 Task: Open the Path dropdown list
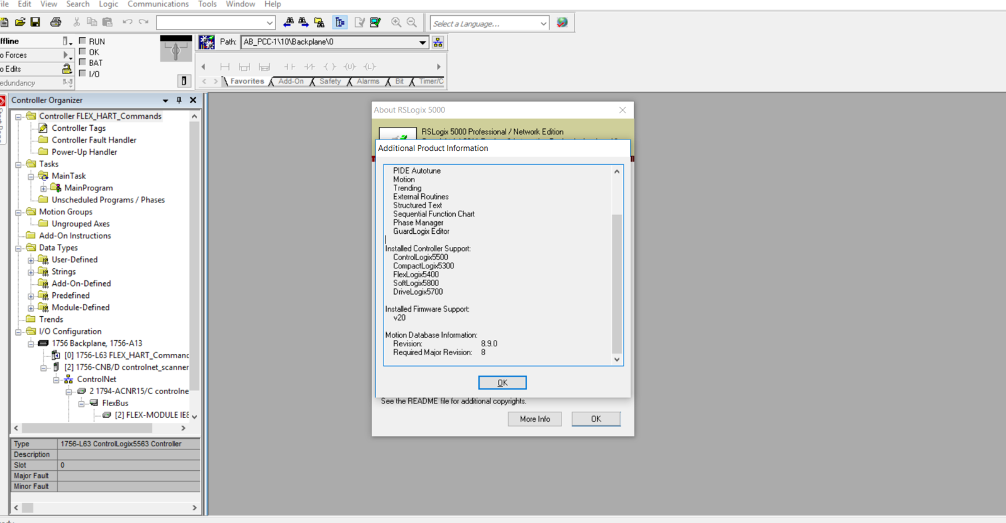click(423, 42)
